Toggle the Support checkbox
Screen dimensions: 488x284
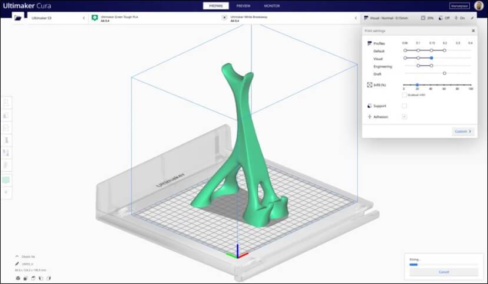404,106
